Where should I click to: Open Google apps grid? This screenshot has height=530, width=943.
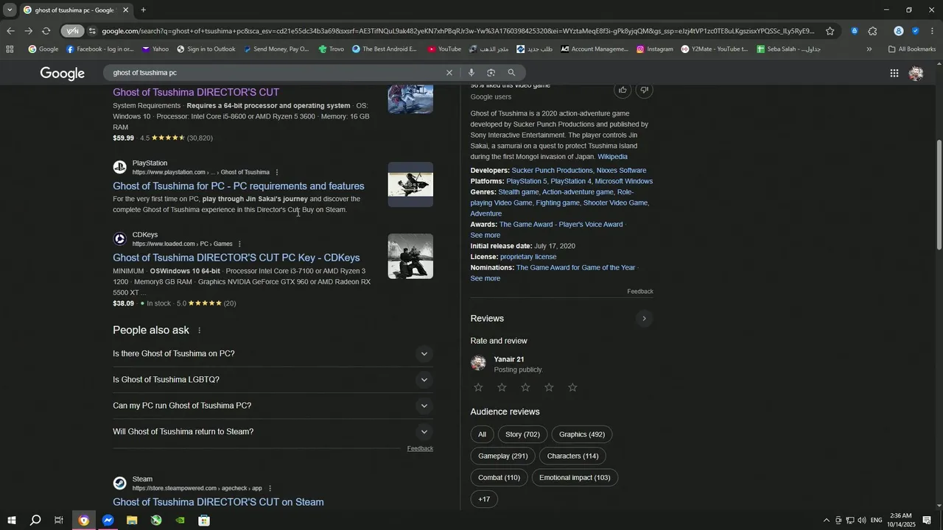pyautogui.click(x=894, y=73)
